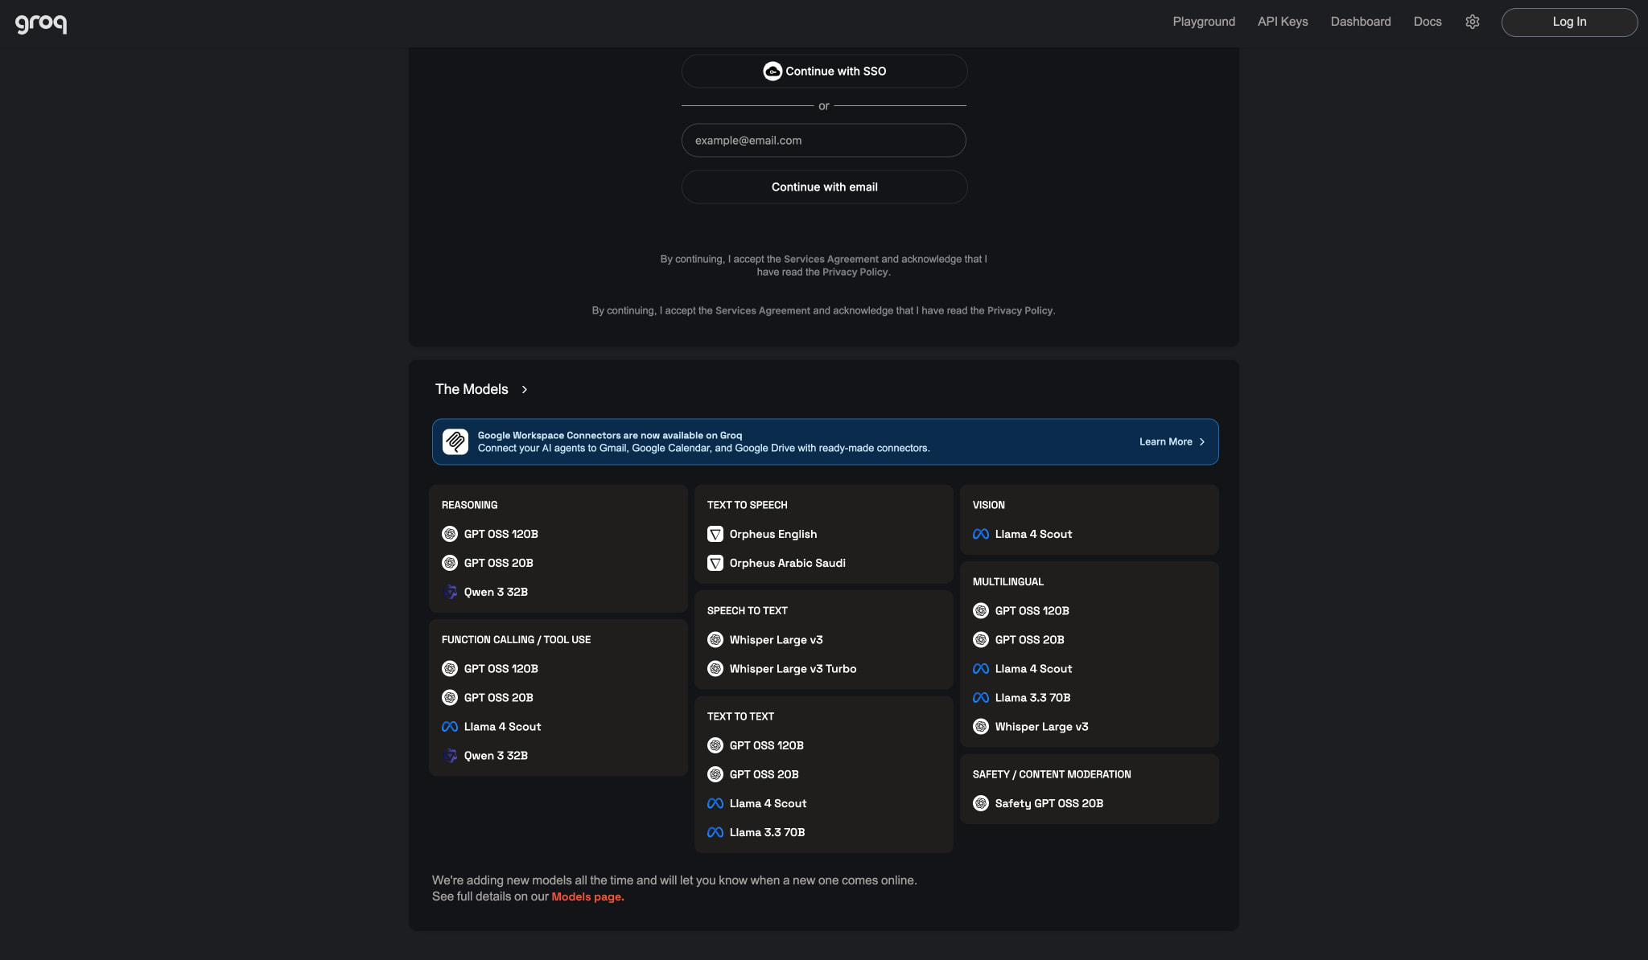
Task: Click the OpenAI icon beside Function Calling GPT OSS 20B
Action: click(450, 698)
